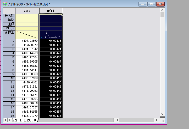
Task: Select column A(X) header
Action: point(27,11)
